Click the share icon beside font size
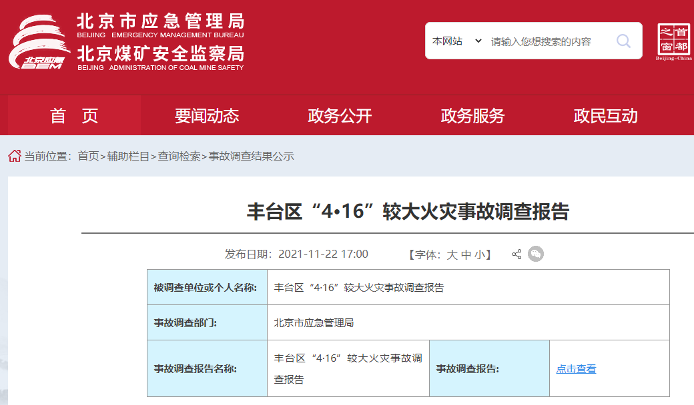 point(516,254)
